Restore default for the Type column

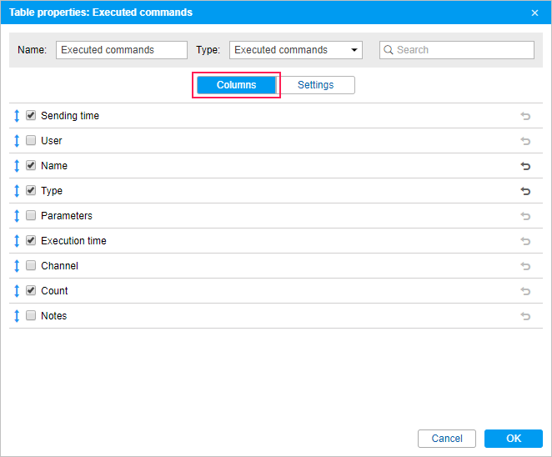point(525,191)
